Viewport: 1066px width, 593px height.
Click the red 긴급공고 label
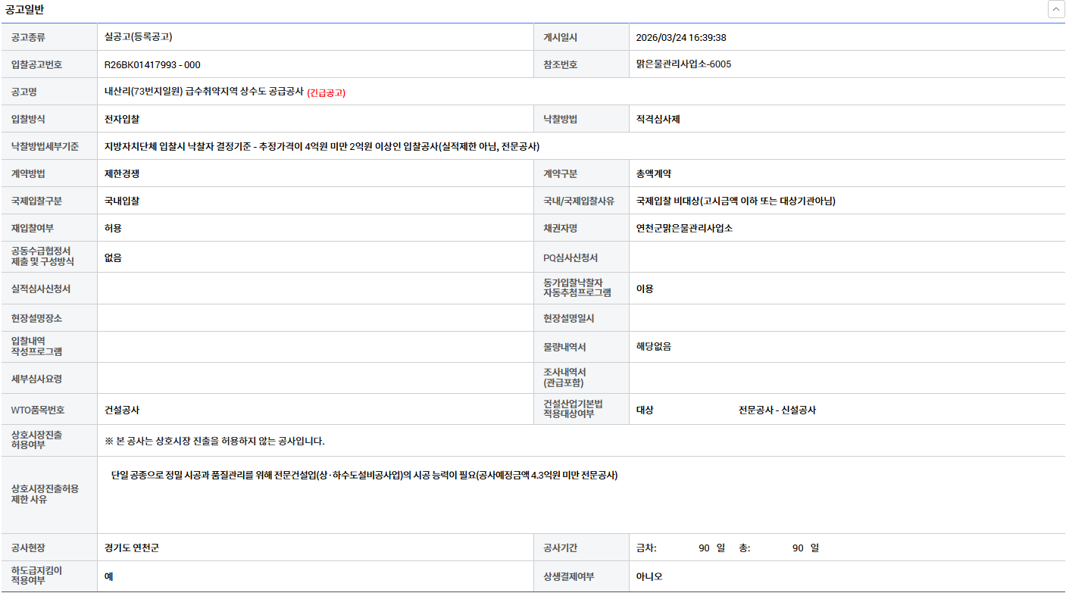327,92
